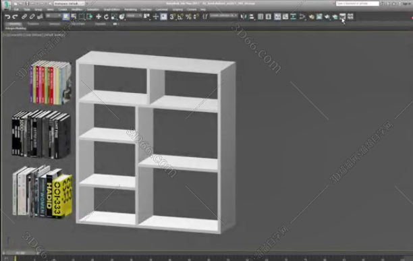Open the Edit Named Selection Sets tool
The image size is (413, 261).
click(x=205, y=17)
